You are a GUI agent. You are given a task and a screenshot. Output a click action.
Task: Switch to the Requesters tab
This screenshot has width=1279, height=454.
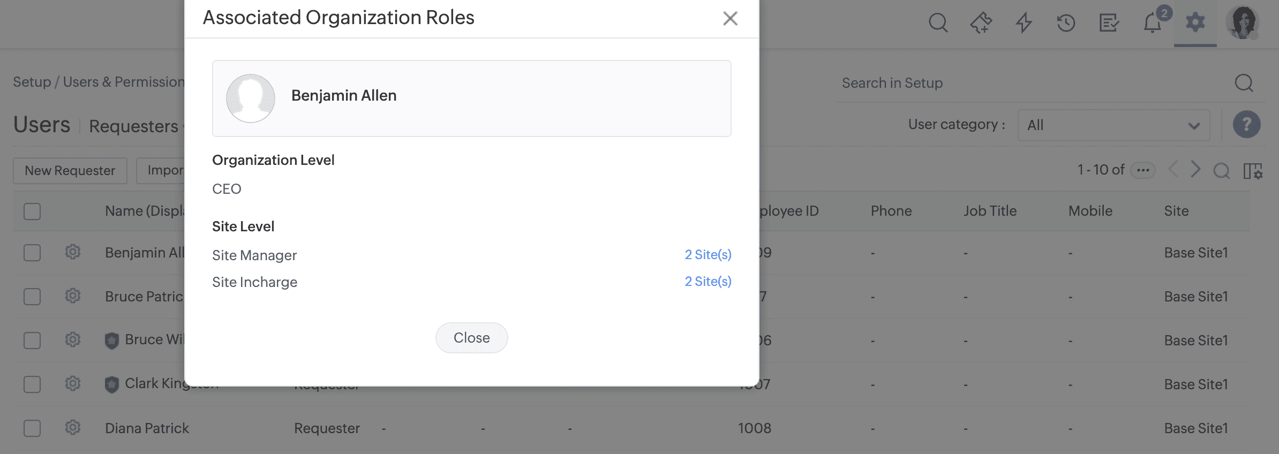[133, 126]
